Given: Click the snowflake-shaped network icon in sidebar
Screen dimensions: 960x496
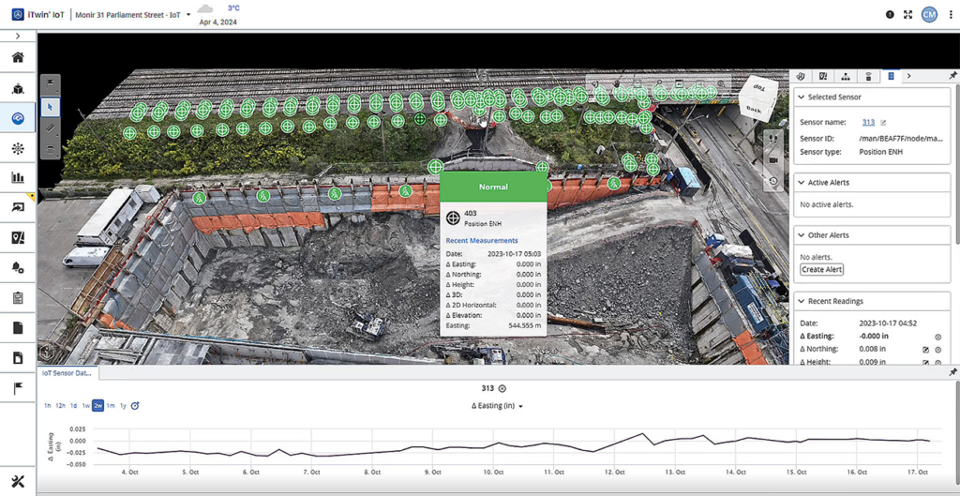Looking at the screenshot, I should [x=18, y=149].
